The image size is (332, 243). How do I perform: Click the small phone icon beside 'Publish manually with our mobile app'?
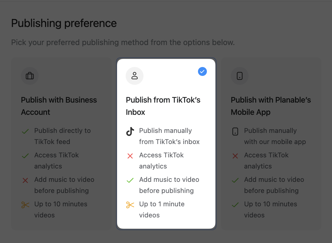coord(235,132)
